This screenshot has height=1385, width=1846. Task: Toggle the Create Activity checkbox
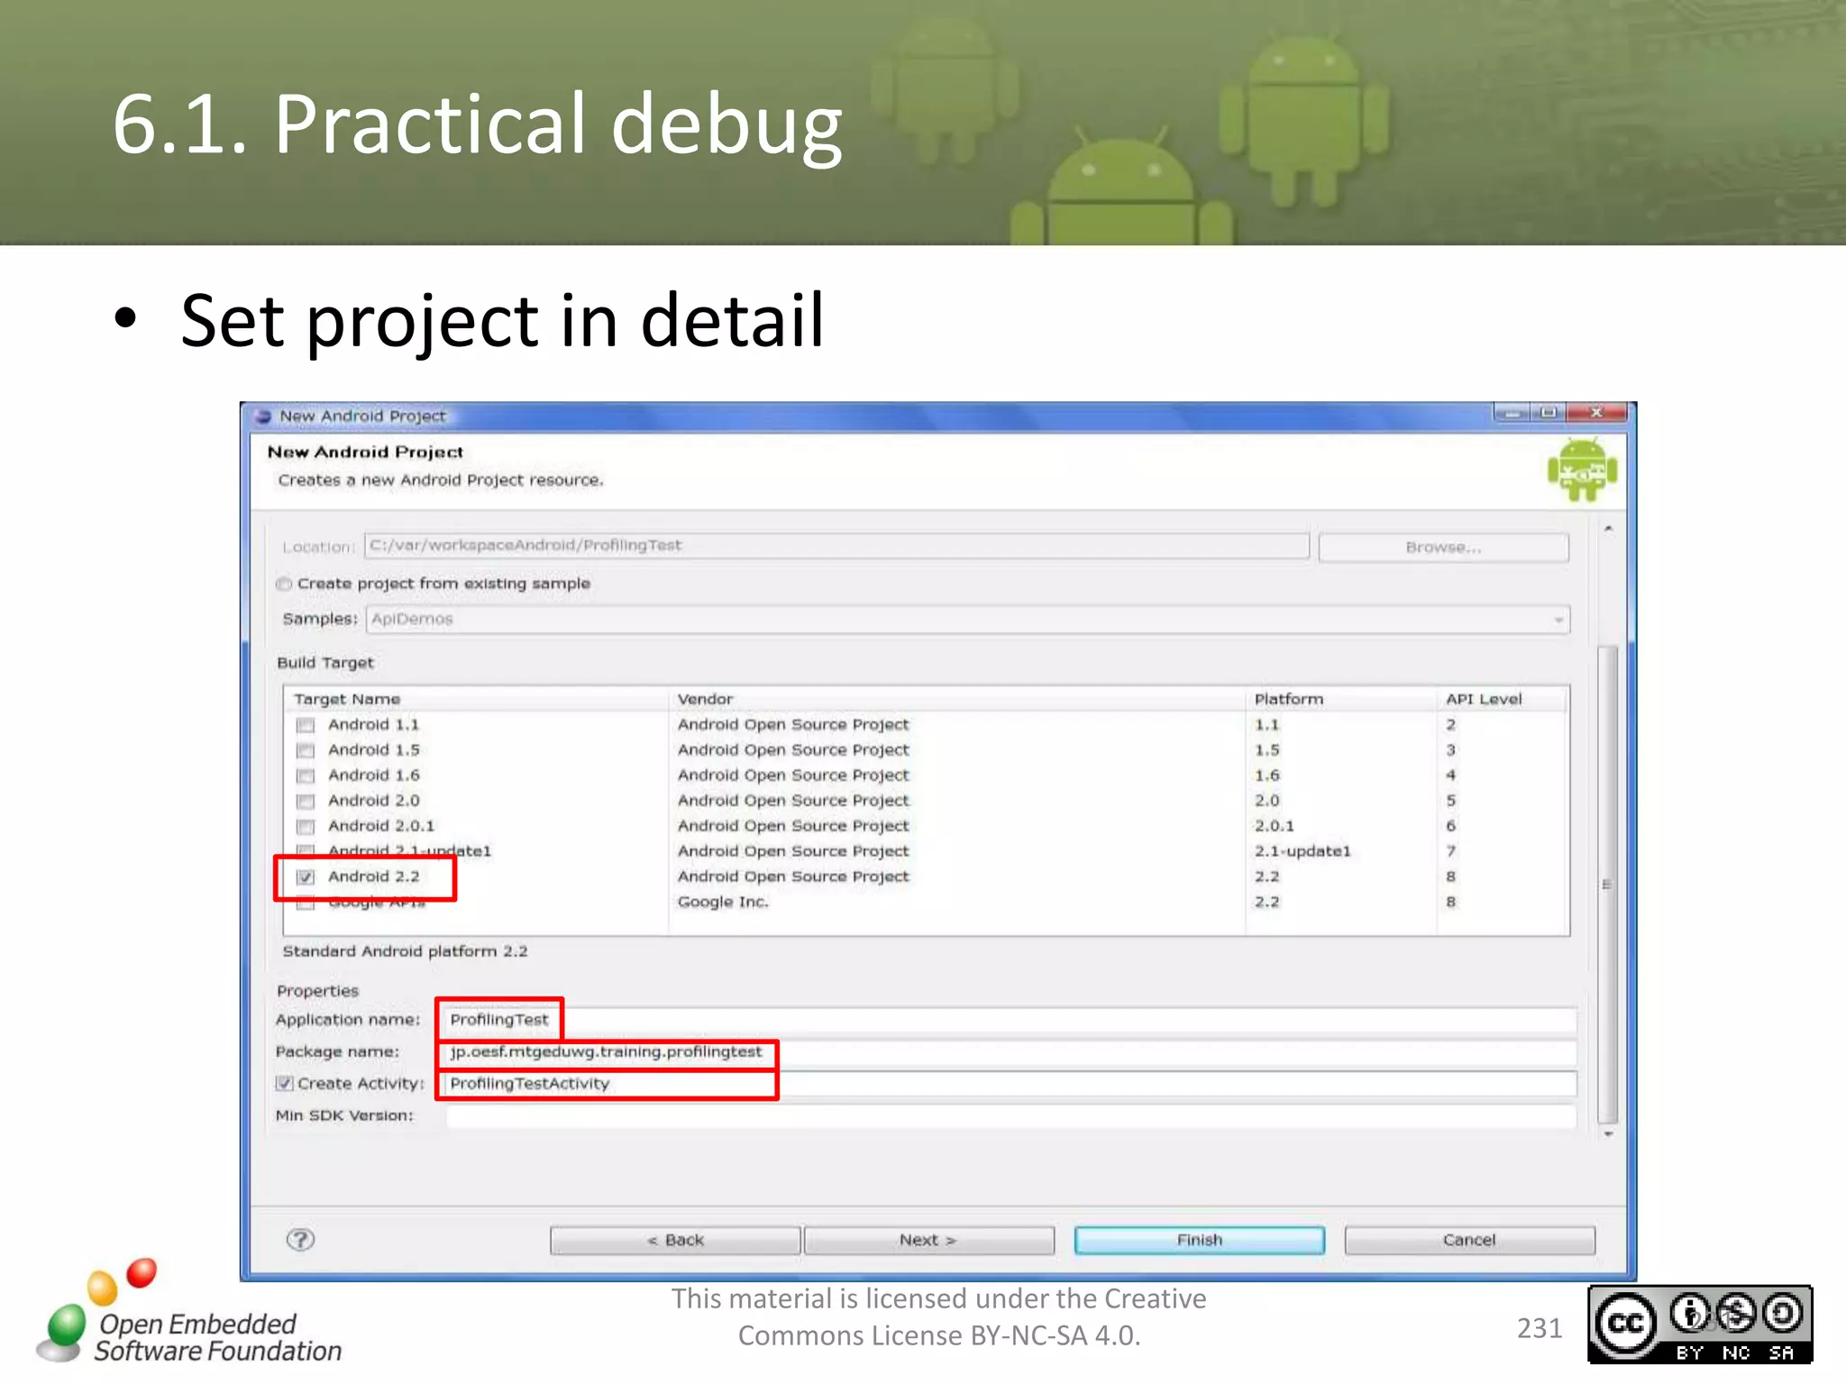[285, 1083]
